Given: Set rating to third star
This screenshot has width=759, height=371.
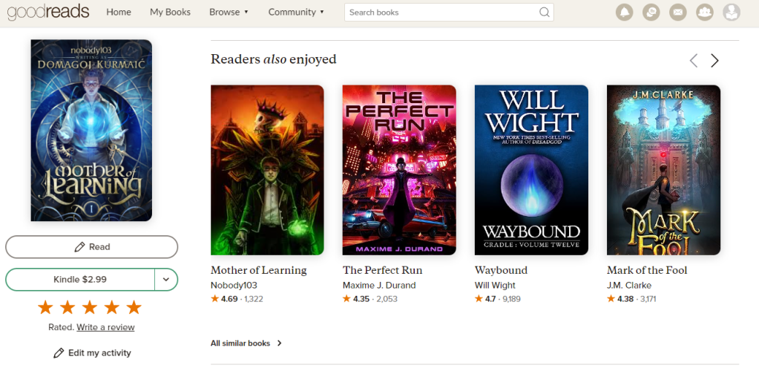Looking at the screenshot, I should 90,307.
